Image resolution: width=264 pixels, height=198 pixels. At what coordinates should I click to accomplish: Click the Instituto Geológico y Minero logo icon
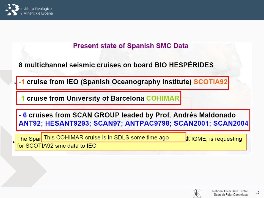(x=12, y=10)
